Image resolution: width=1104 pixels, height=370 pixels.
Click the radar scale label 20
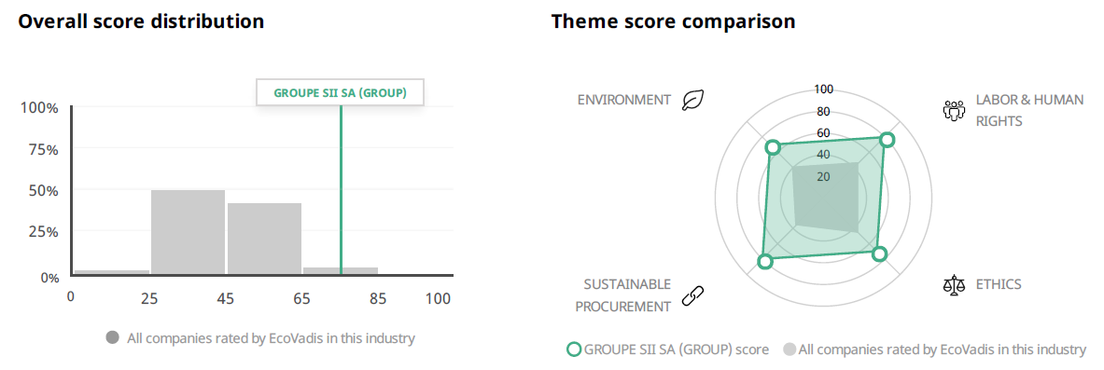823,176
